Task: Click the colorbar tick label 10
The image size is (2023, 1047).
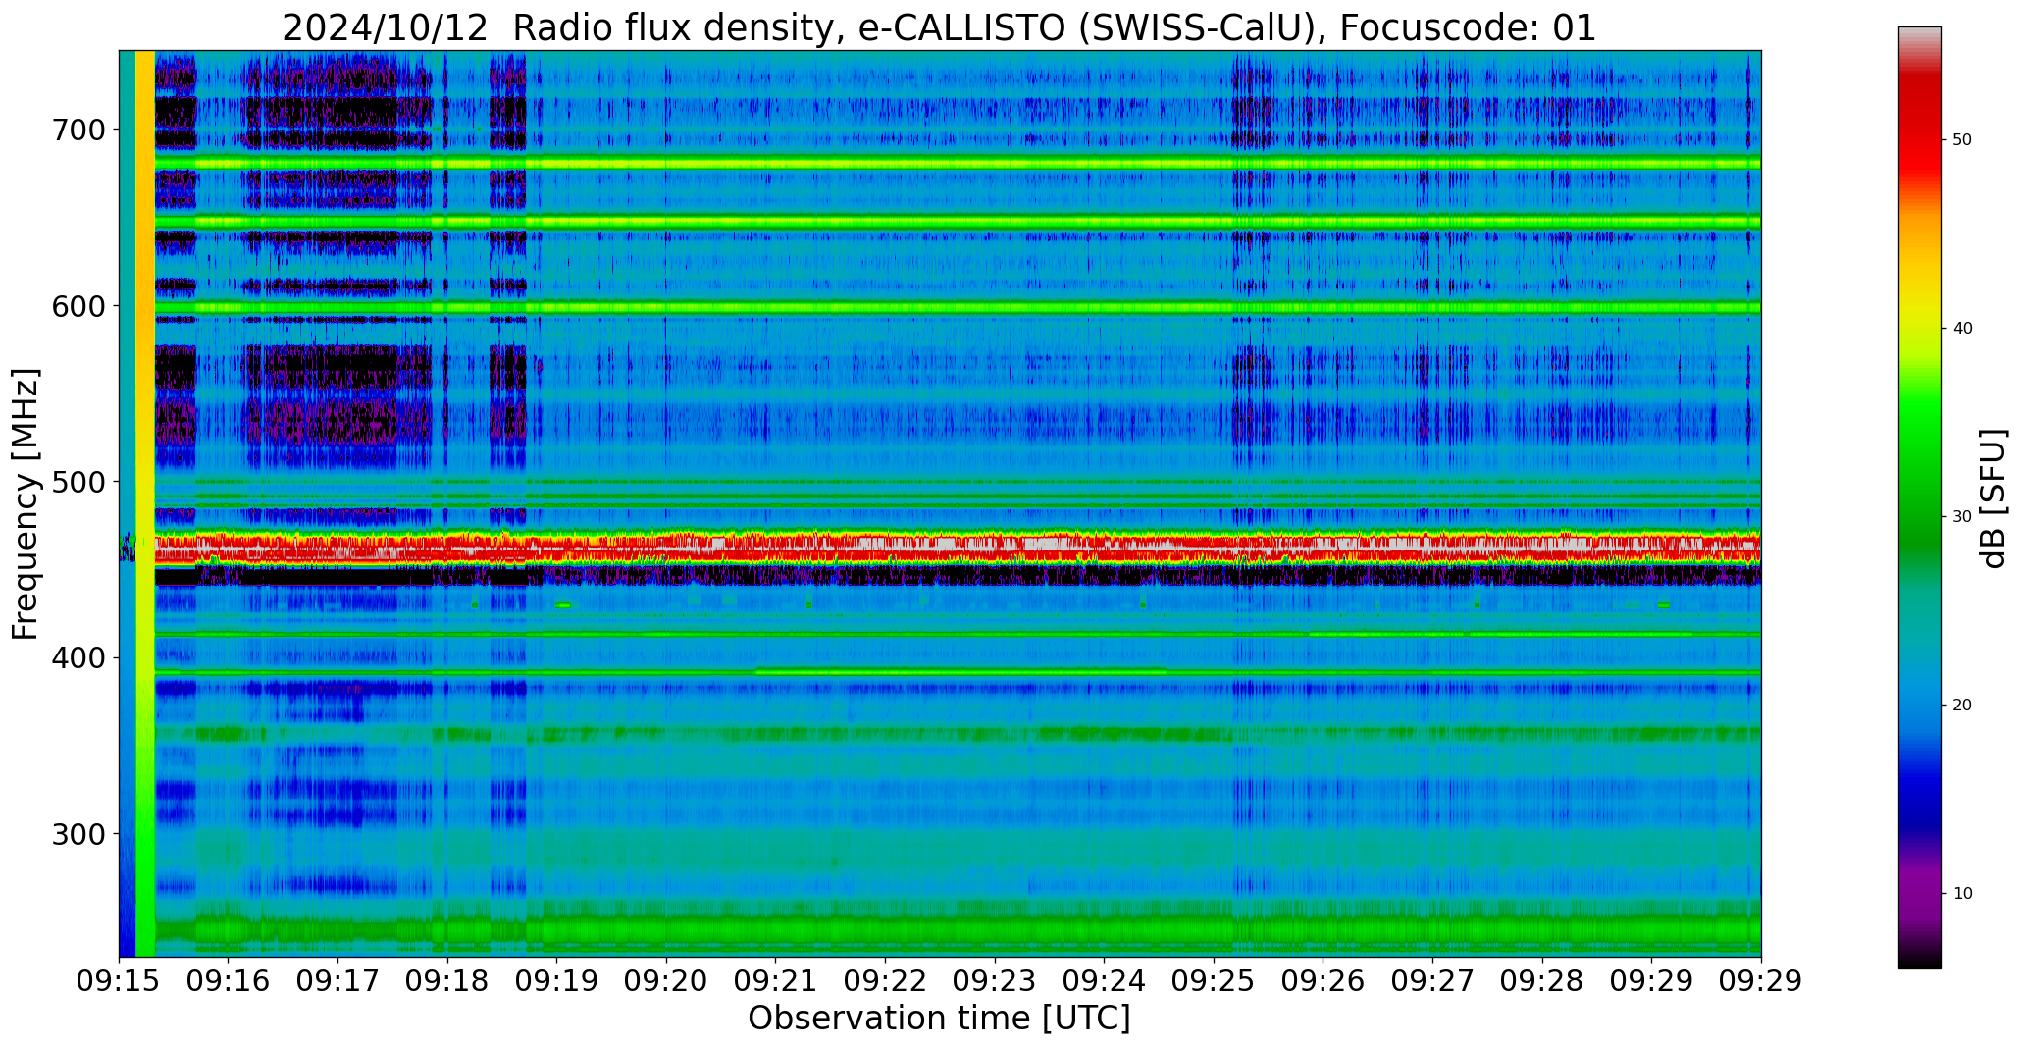Action: tap(1962, 894)
